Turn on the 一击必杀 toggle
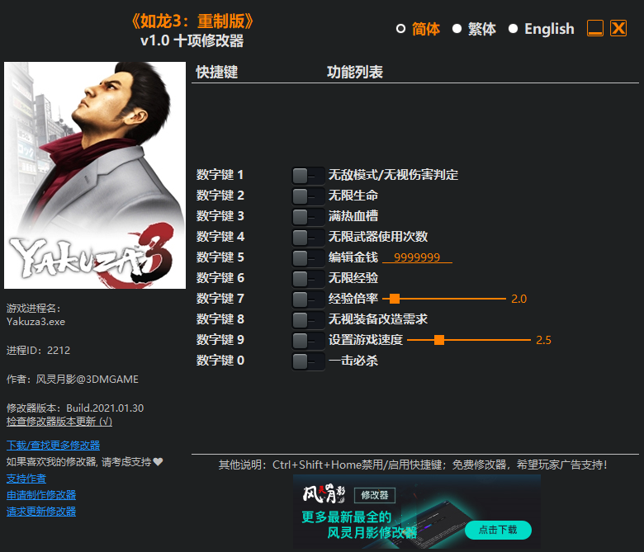This screenshot has width=644, height=552. 307,361
